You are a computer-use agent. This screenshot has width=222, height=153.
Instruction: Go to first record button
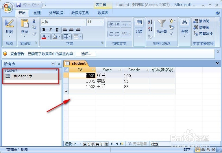75,144
